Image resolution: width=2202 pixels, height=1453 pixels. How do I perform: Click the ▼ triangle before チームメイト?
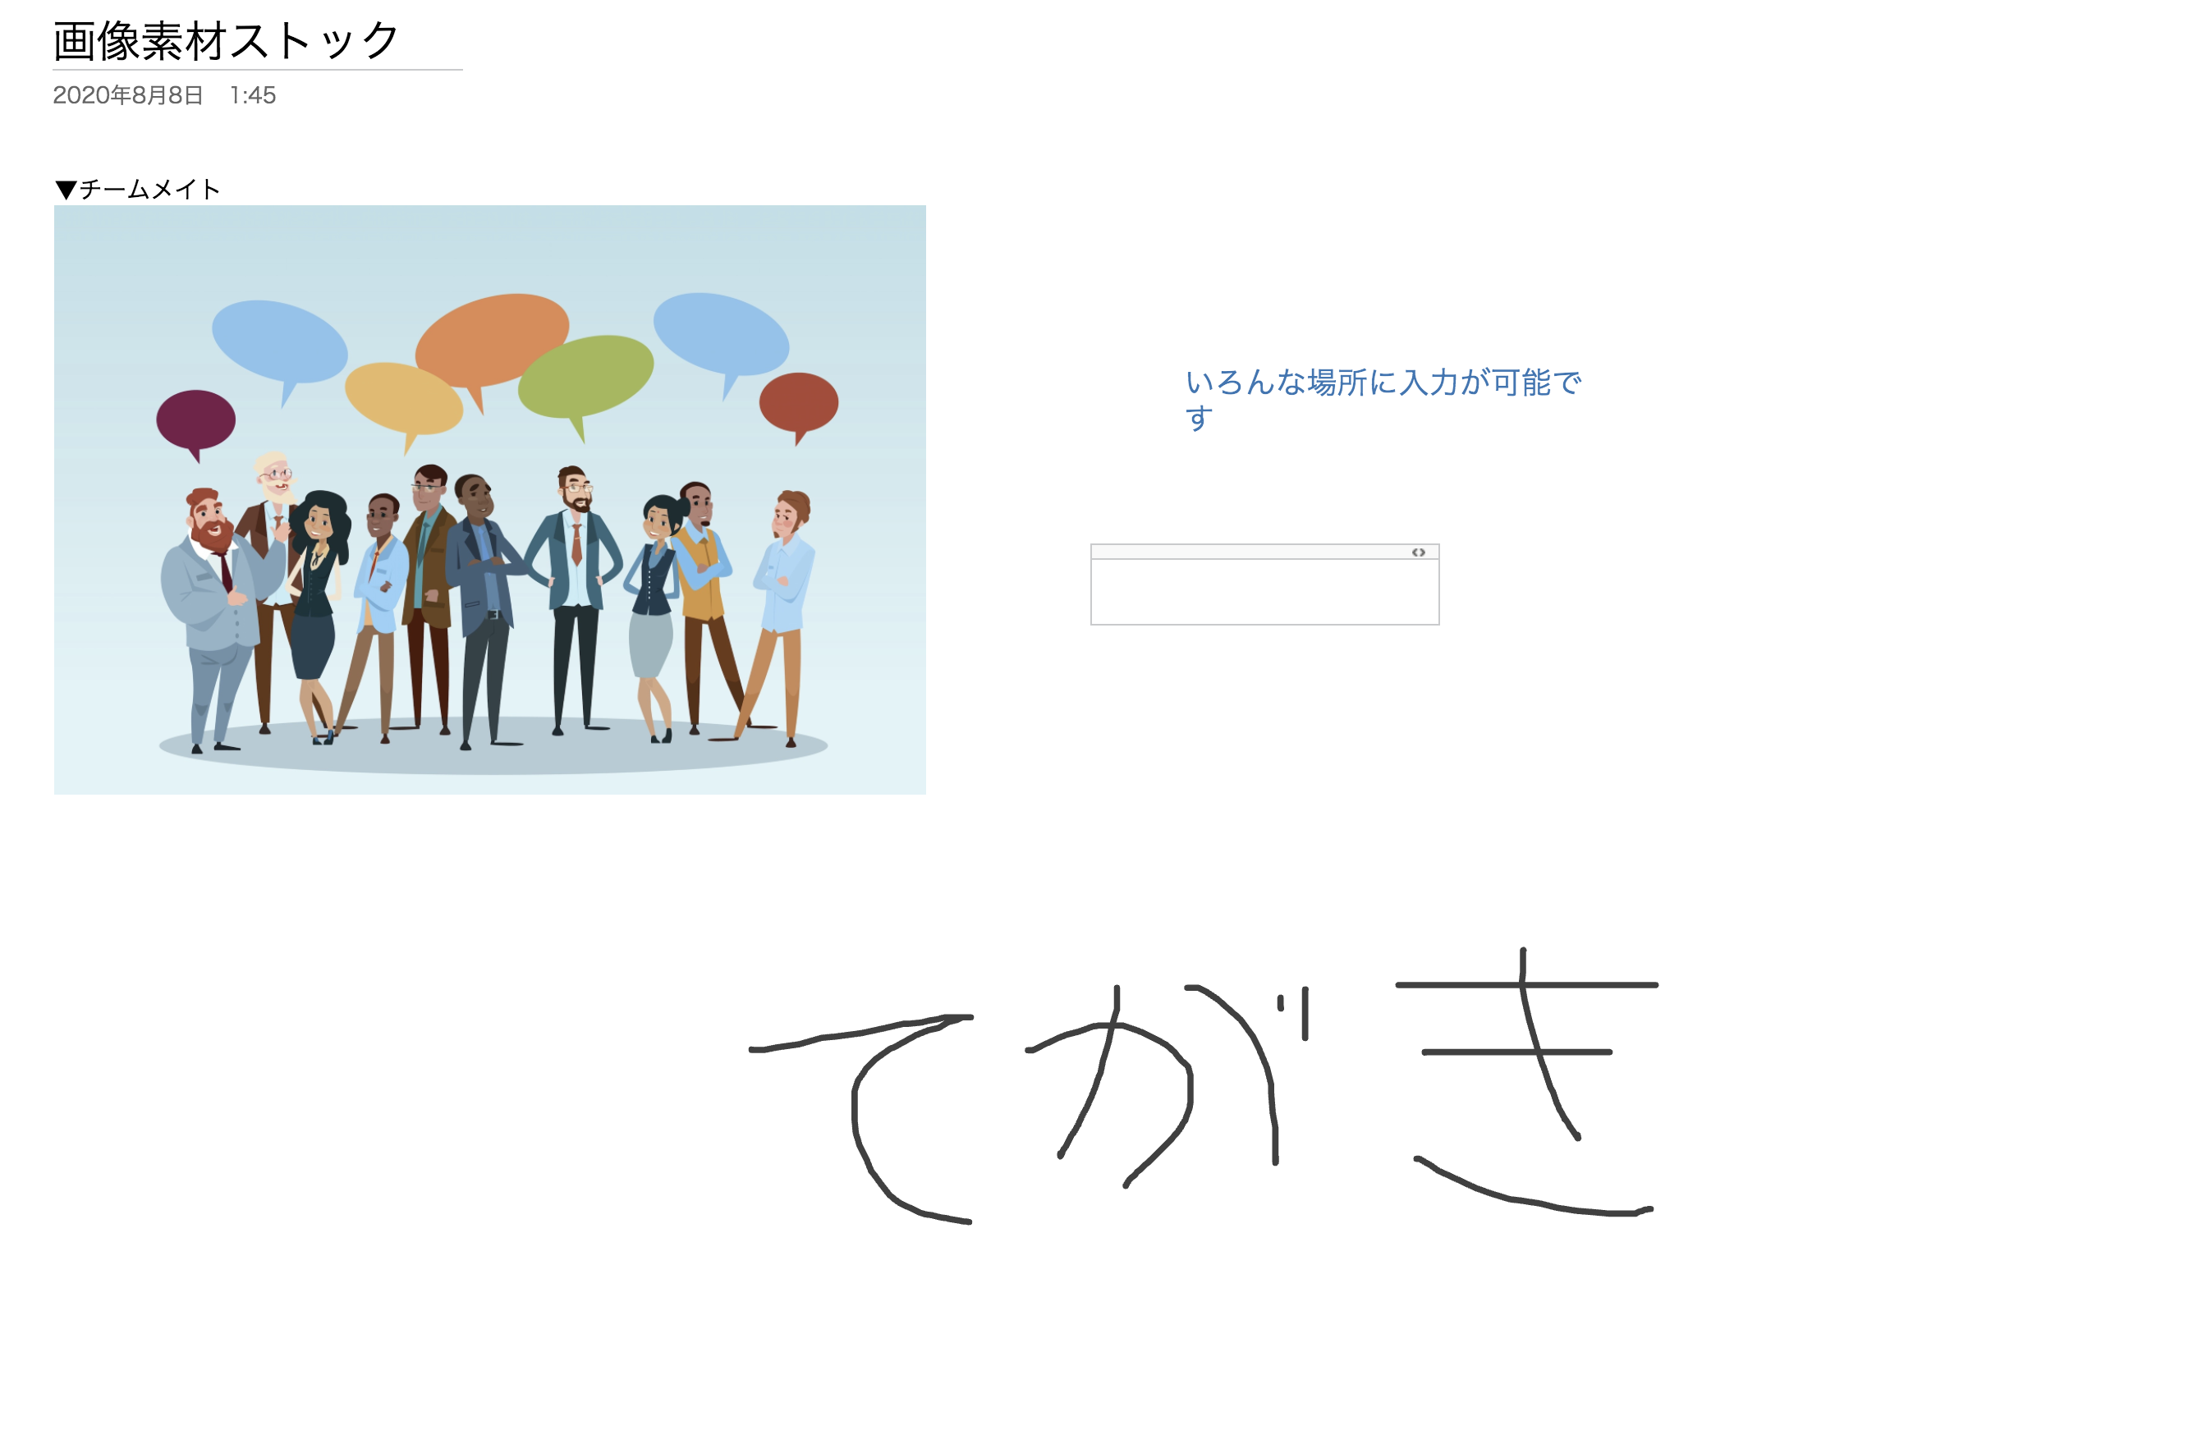click(66, 190)
